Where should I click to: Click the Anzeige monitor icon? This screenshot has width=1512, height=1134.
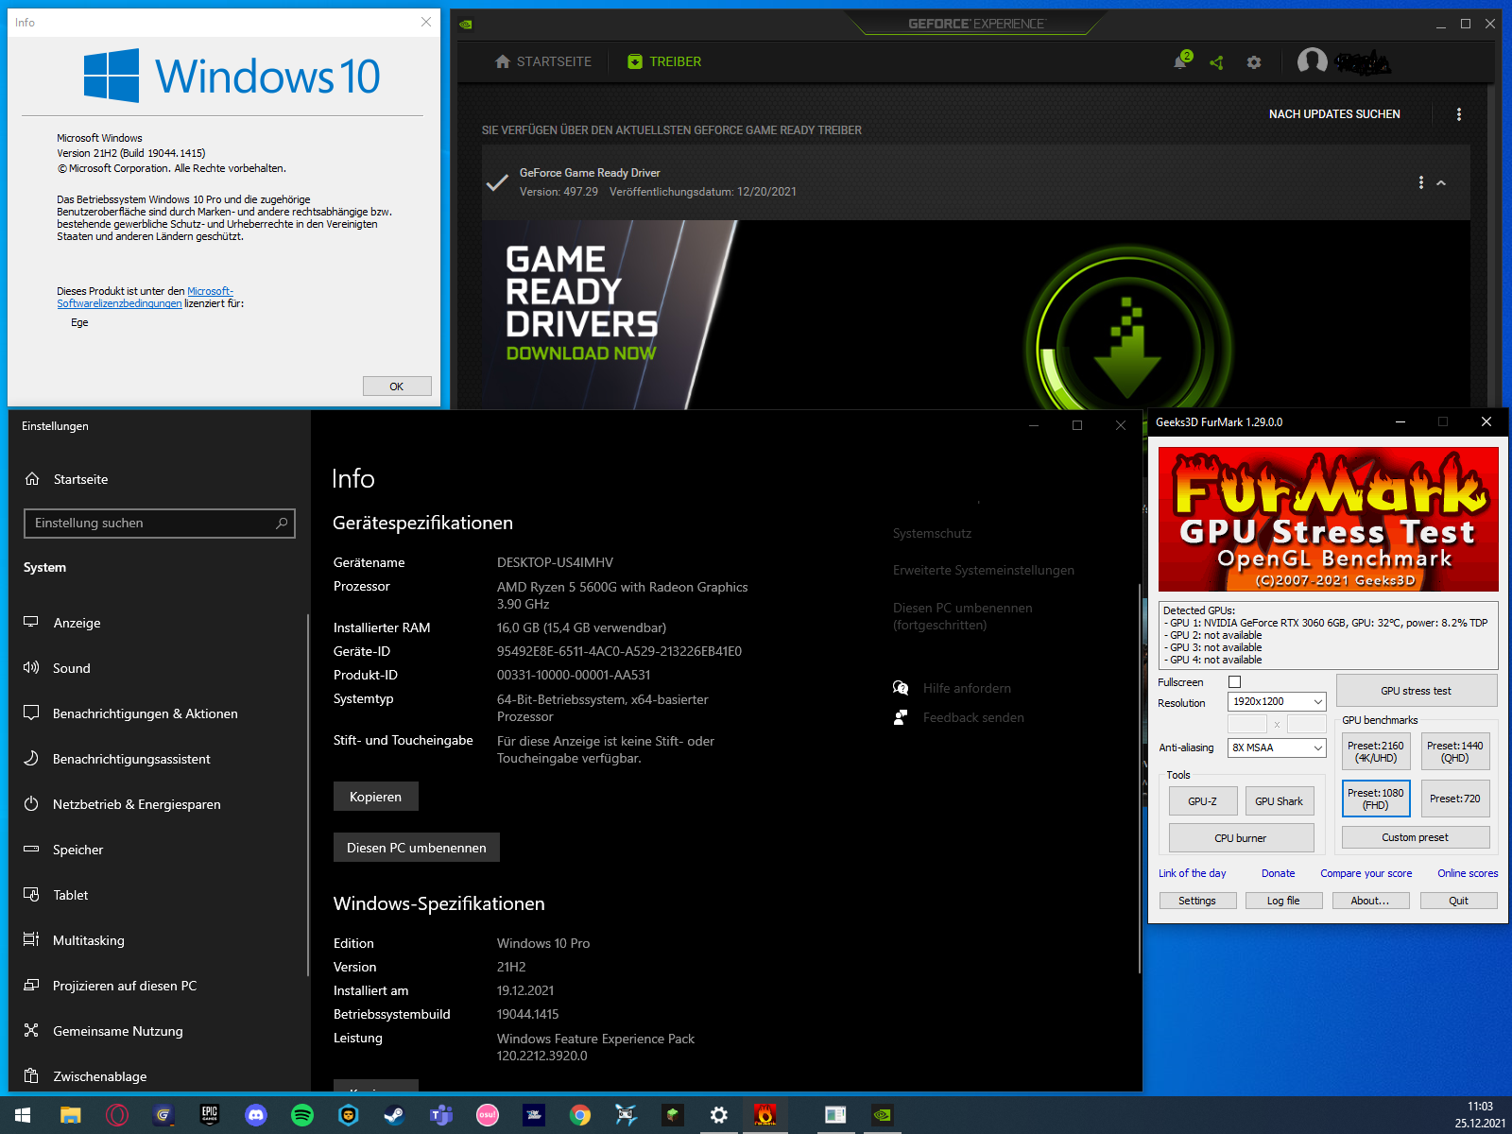pos(31,622)
